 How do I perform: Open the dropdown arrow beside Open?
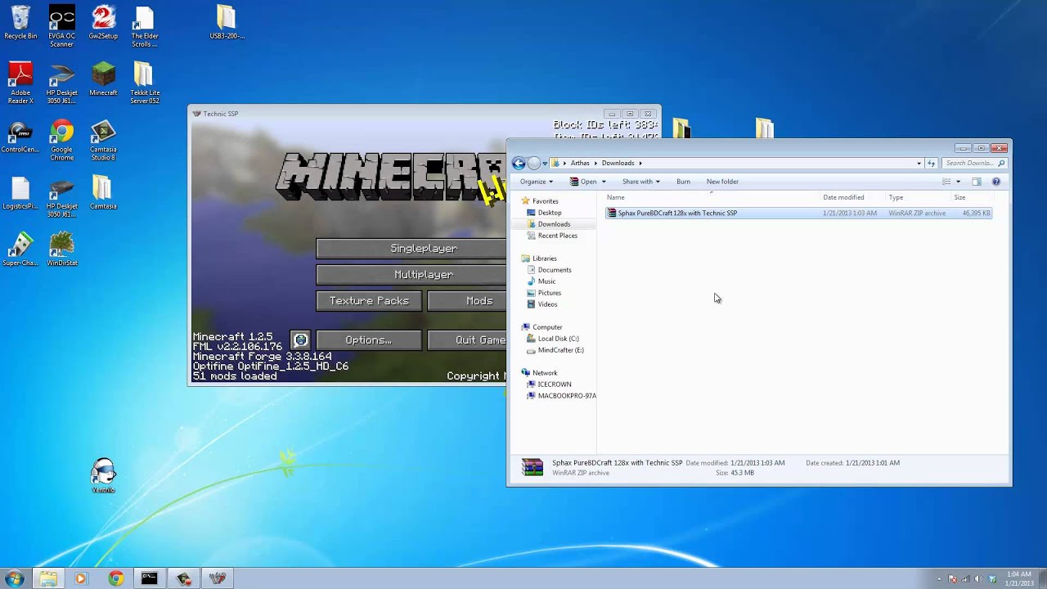604,182
